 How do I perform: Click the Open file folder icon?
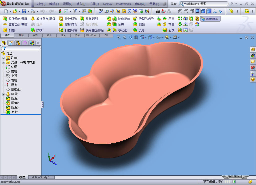tap(15, 11)
